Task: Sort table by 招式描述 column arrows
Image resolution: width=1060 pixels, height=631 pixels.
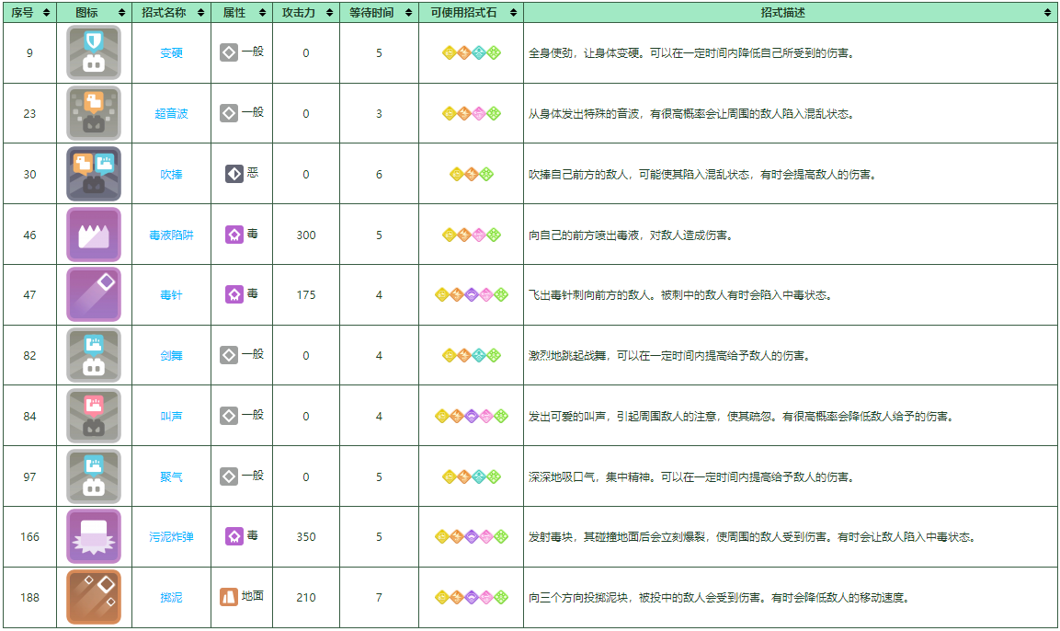Action: pos(1048,12)
